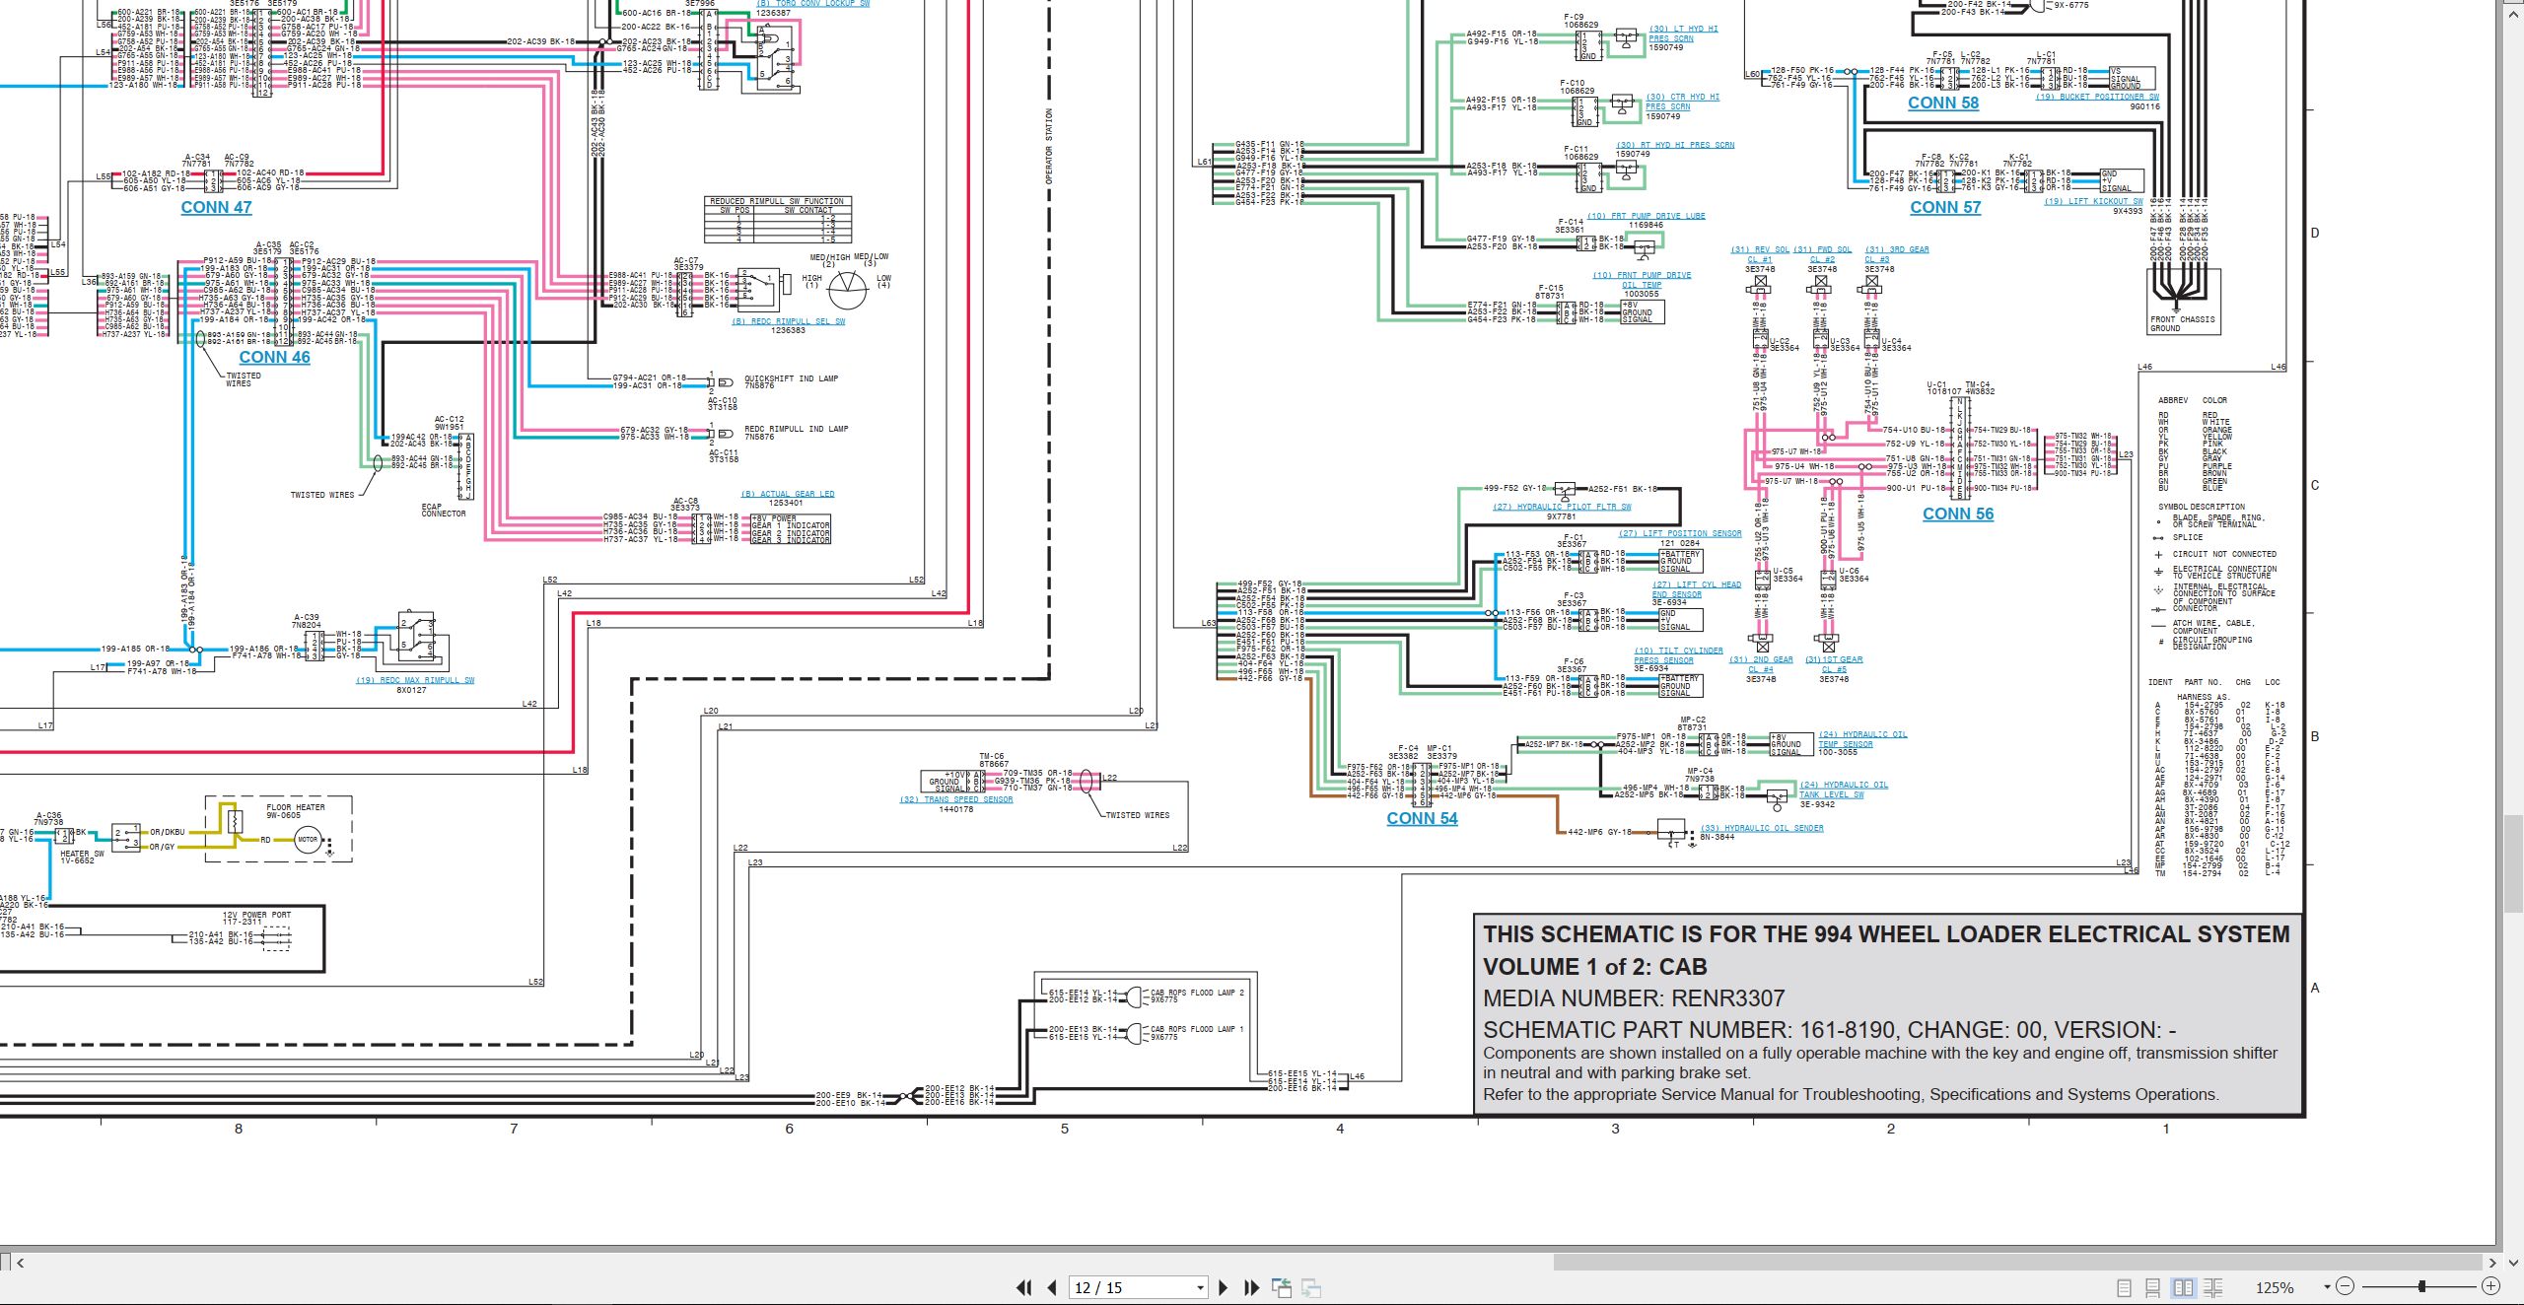The width and height of the screenshot is (2524, 1305).
Task: Follow the Frt Pump Drive Lube link
Action: [x=1646, y=216]
